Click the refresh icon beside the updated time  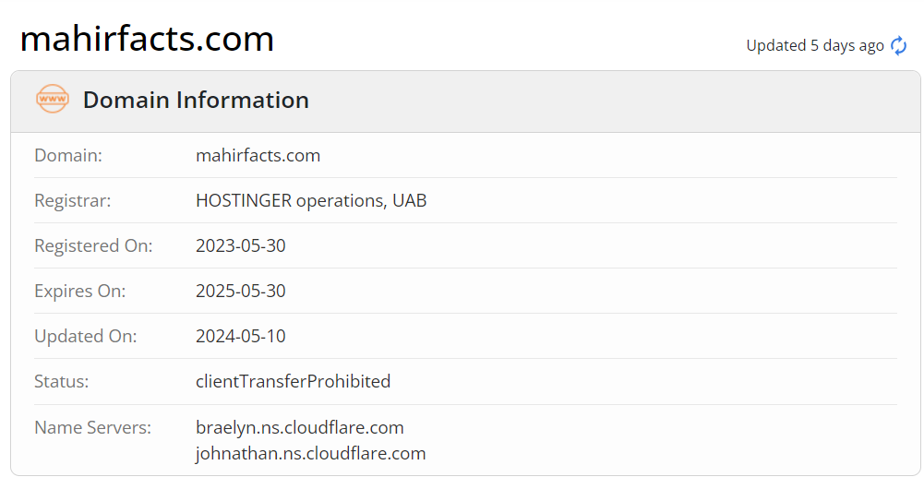click(x=898, y=46)
